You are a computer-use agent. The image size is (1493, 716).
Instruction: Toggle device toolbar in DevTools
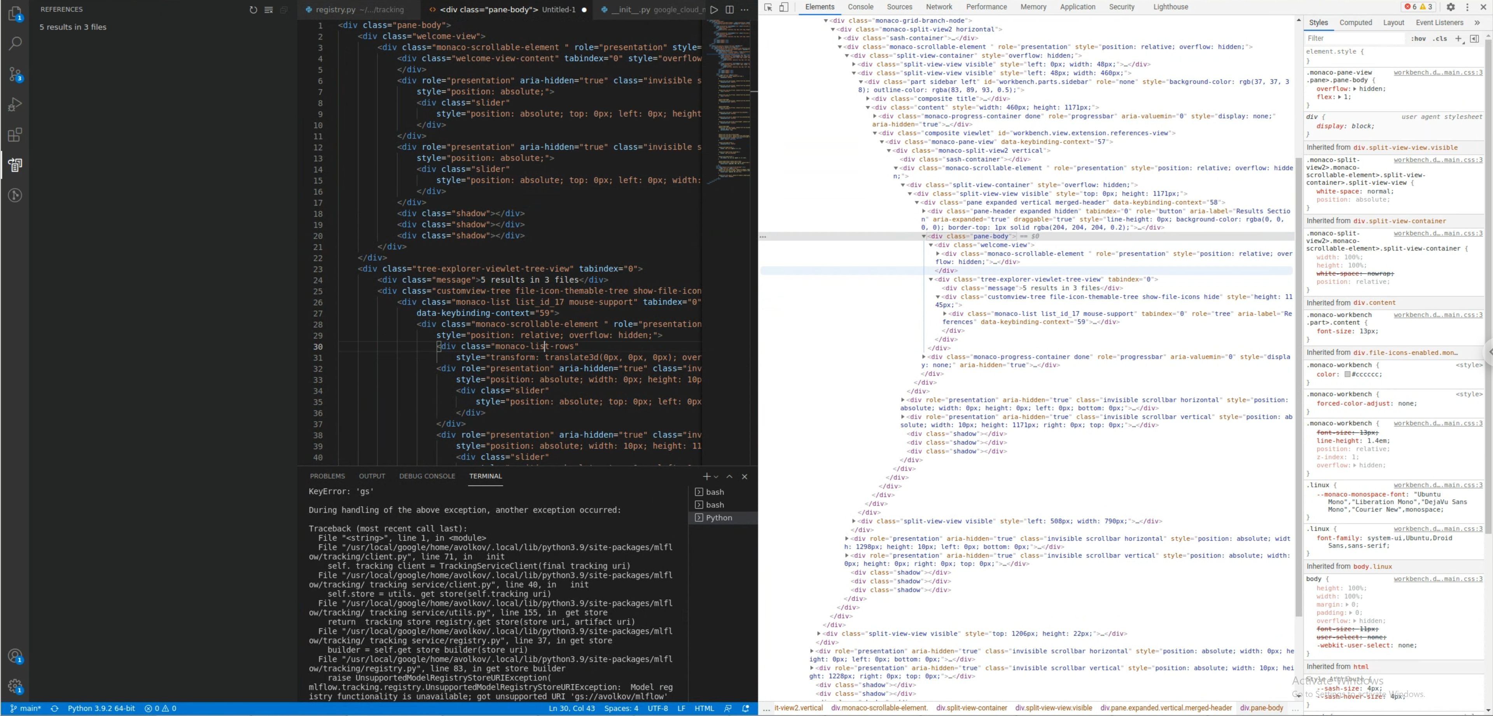783,7
